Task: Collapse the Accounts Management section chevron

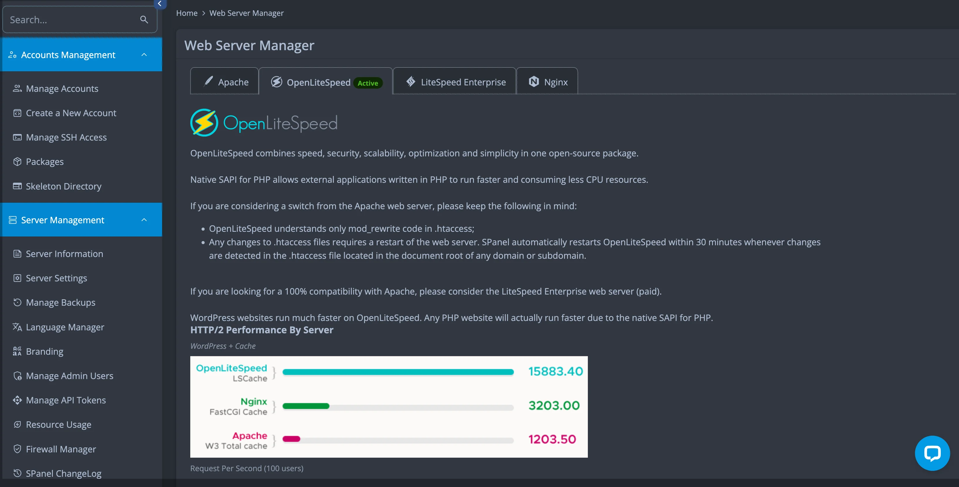Action: coord(144,55)
